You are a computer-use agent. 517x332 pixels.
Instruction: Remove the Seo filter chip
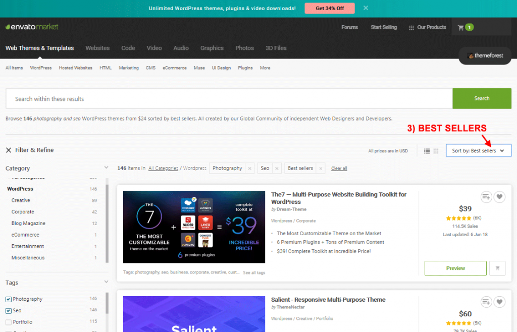click(x=277, y=169)
